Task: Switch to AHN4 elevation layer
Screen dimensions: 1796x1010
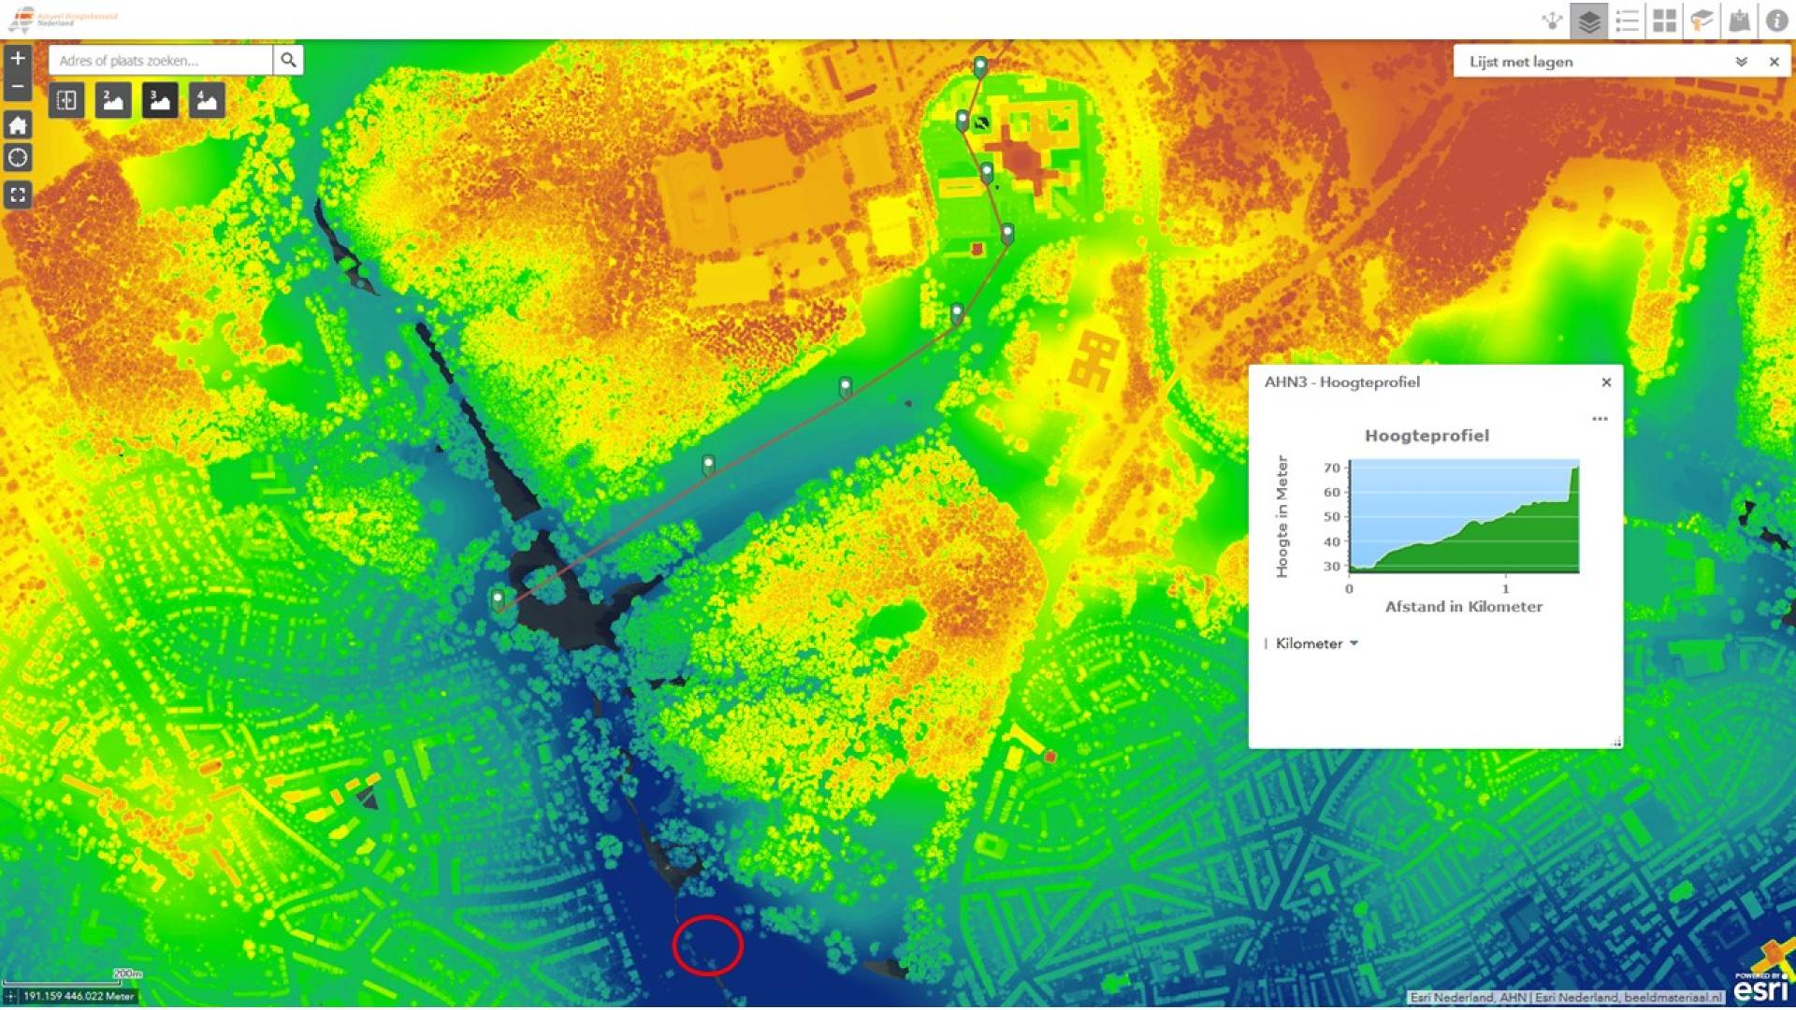Action: (207, 100)
